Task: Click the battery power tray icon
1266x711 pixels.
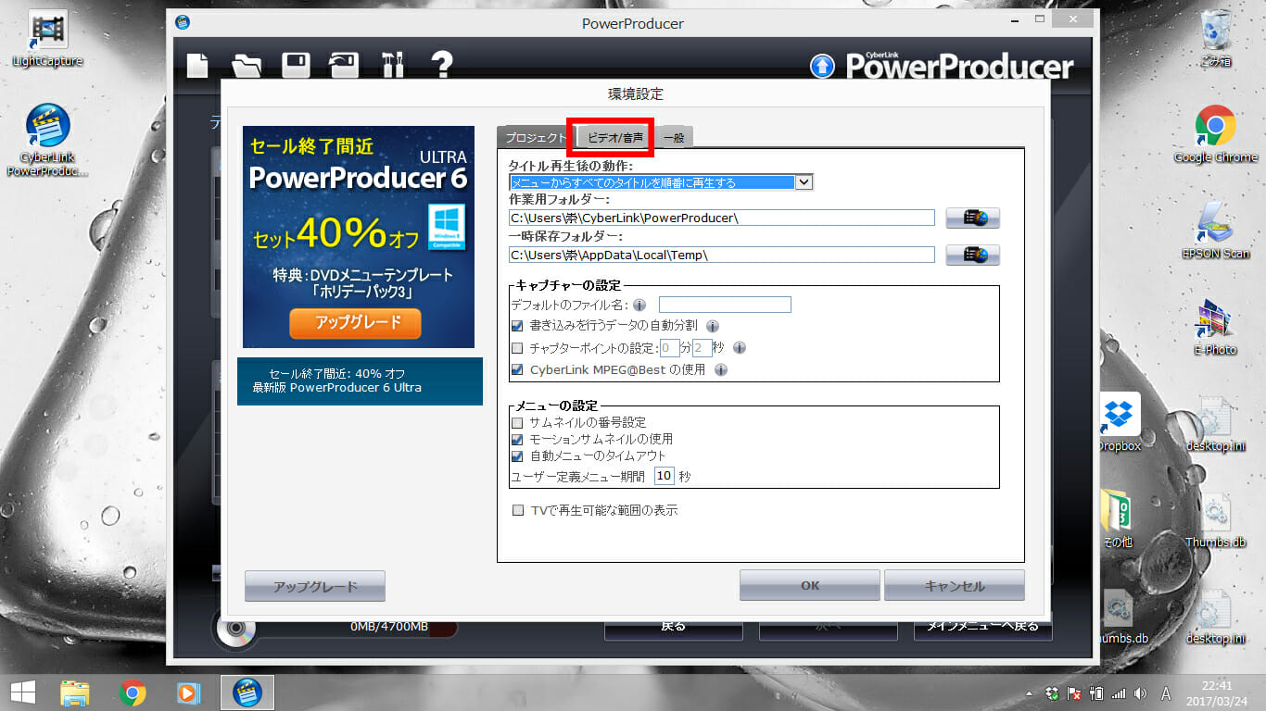Action: (x=1096, y=693)
